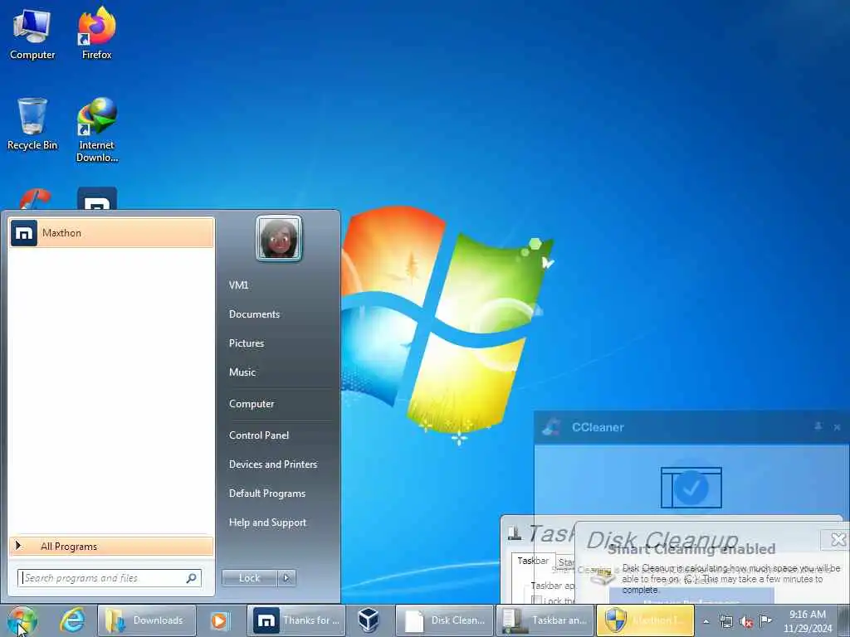
Task: Open the VM1 user folder link
Action: pos(238,285)
